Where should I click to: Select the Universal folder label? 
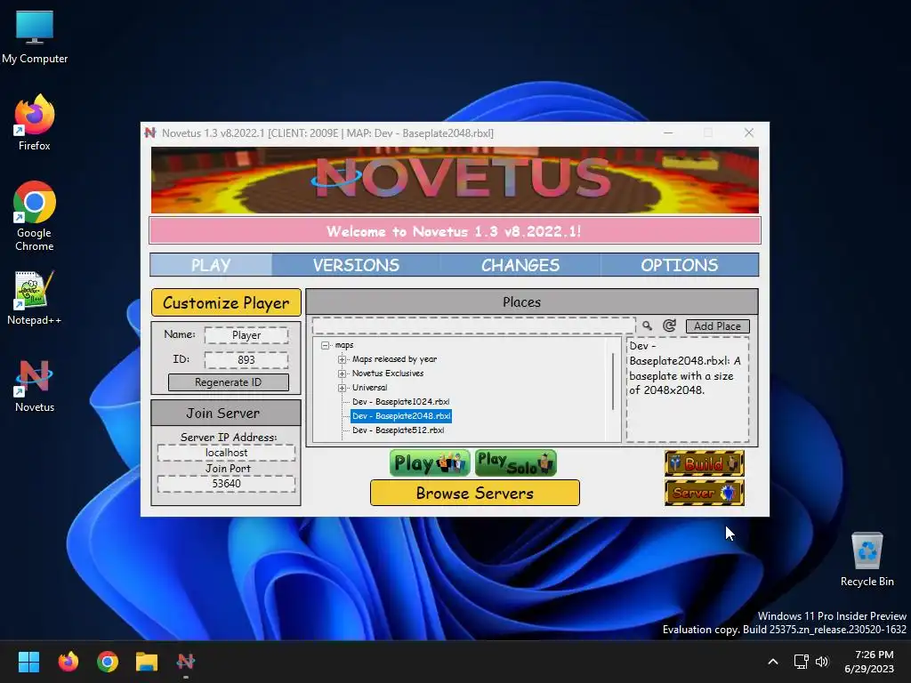369,388
